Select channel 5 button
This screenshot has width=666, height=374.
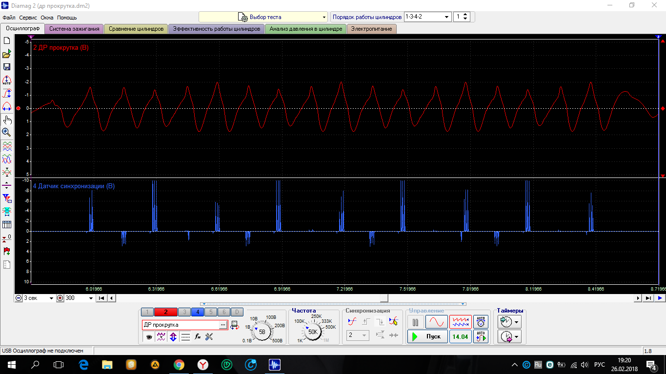tap(210, 312)
